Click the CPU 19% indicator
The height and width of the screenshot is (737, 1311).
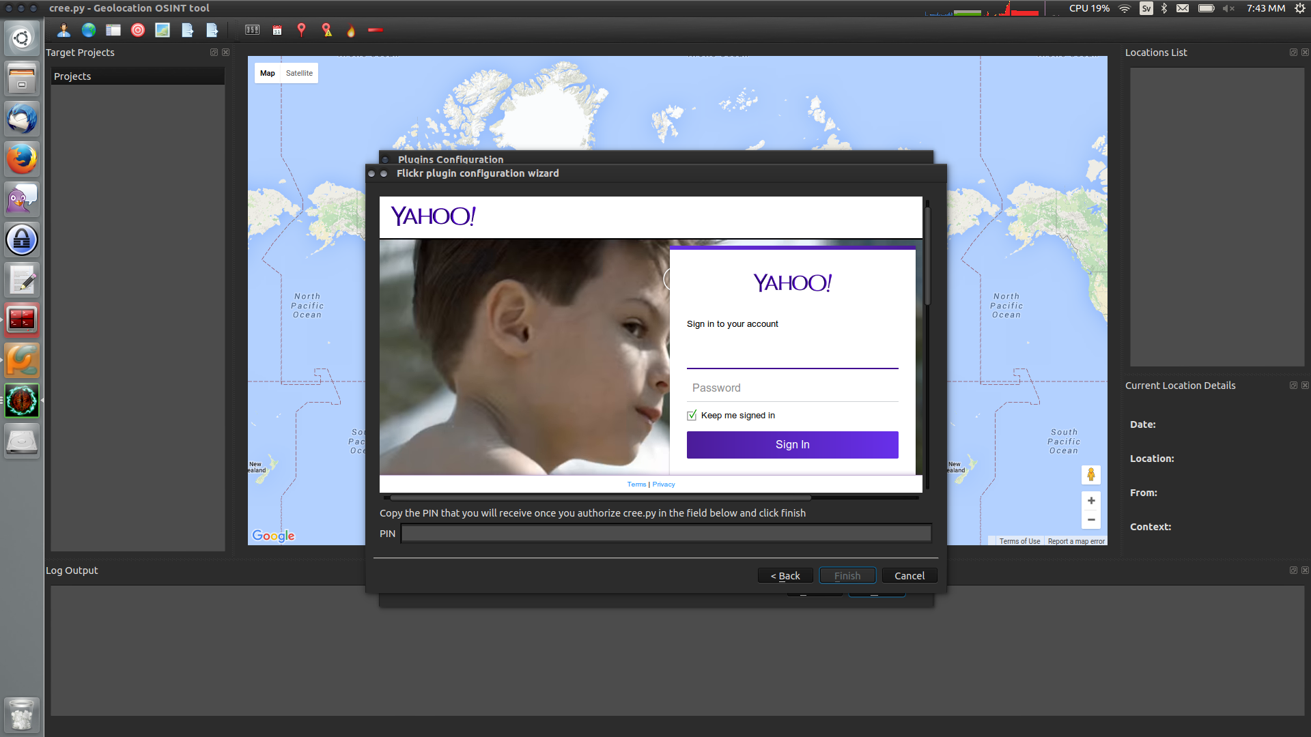coord(1089,8)
